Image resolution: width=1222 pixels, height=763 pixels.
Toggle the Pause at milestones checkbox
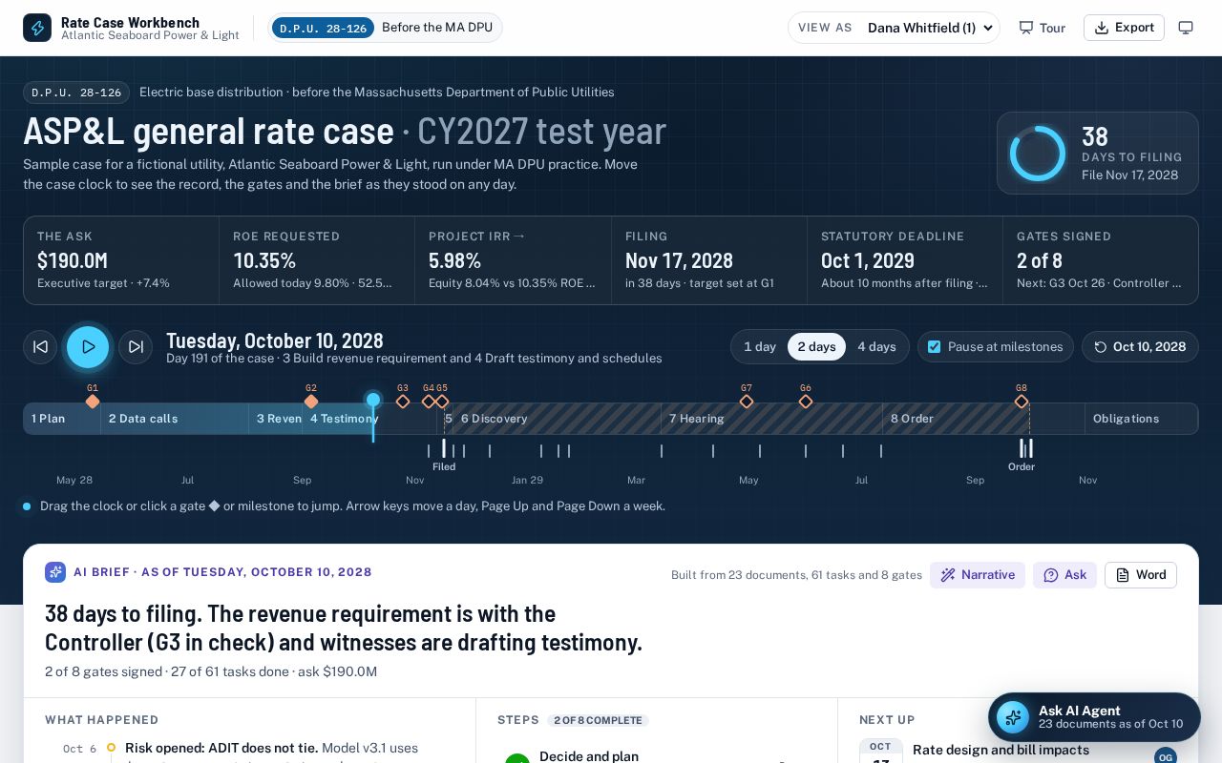[x=935, y=347]
